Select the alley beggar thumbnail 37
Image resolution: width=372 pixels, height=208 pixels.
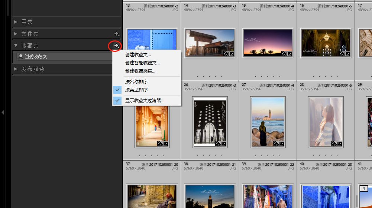[x=152, y=196]
